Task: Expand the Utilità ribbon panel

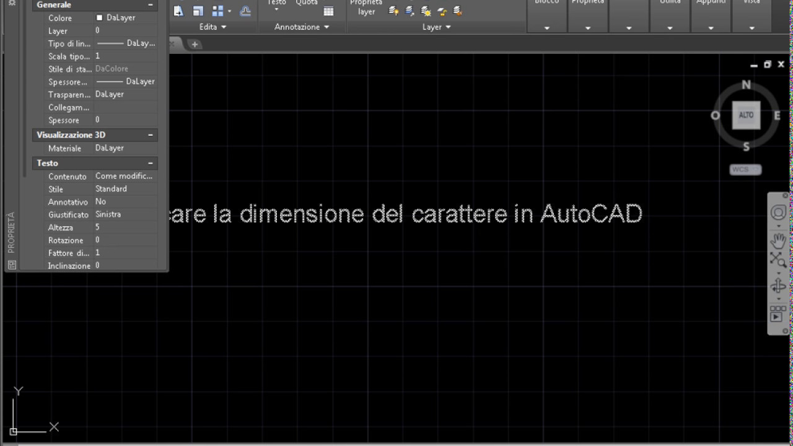Action: click(x=670, y=28)
